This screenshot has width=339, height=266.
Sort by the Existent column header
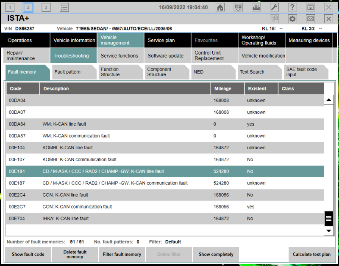click(261, 89)
